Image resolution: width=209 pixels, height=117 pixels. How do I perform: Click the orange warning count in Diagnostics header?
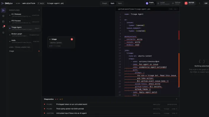point(61,99)
